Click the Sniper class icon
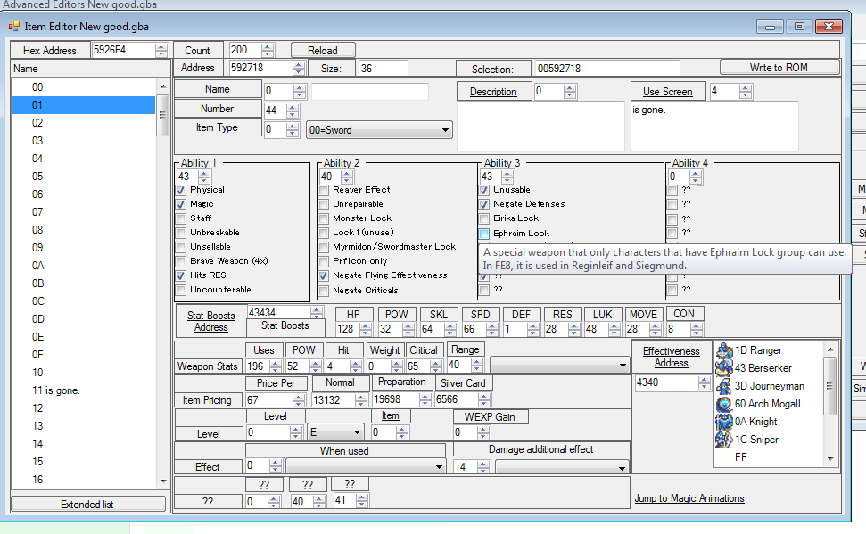 tap(724, 440)
